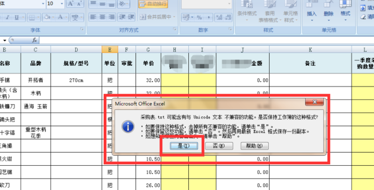The height and width of the screenshot is (190, 374).
Task: Click the cell containing 开拓者
Action: 36,80
